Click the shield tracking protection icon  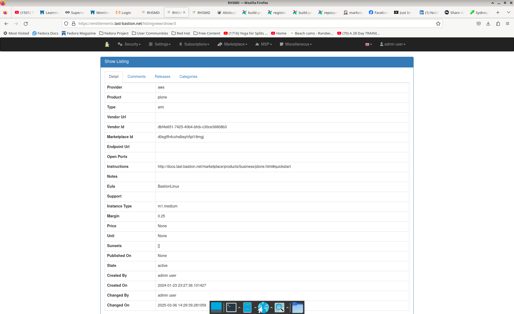coord(66,24)
